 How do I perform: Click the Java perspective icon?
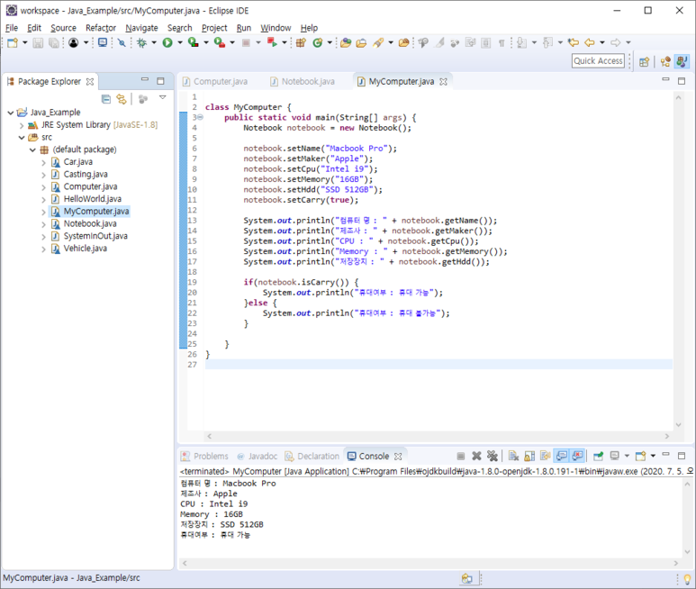[682, 62]
